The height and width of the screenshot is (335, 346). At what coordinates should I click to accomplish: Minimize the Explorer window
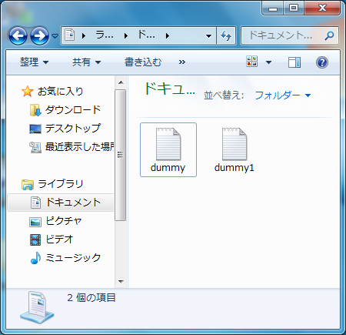pos(273,8)
